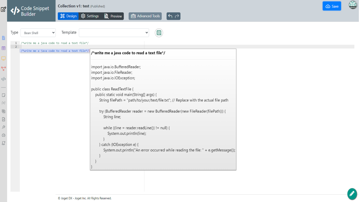This screenshot has width=359, height=202.
Task: Click the redo arrow button
Action: 177,16
